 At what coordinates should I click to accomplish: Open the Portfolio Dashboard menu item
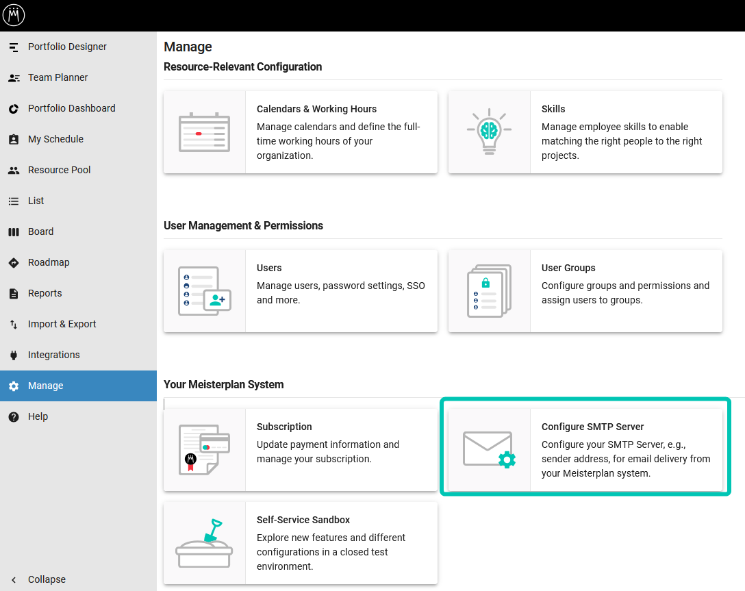[x=72, y=108]
